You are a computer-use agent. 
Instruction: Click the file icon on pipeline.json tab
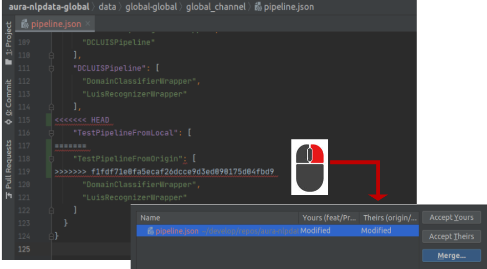pos(25,24)
